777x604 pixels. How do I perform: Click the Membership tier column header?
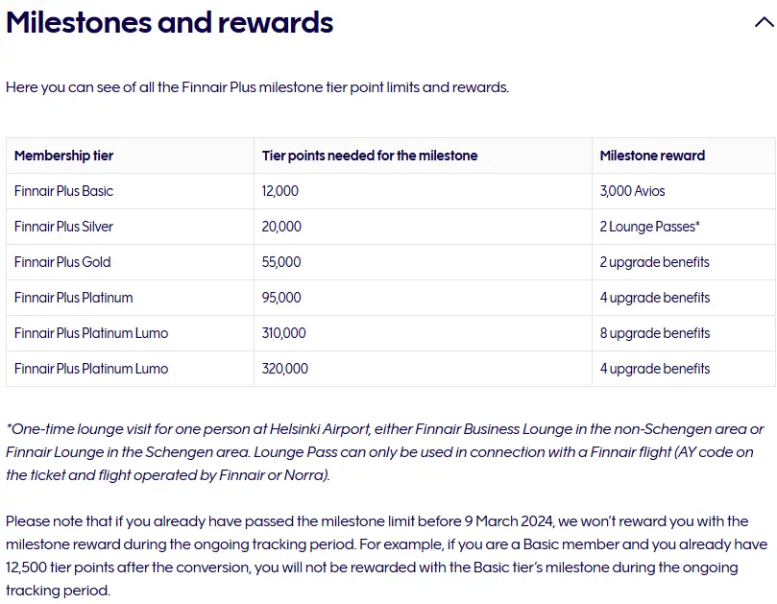(63, 156)
